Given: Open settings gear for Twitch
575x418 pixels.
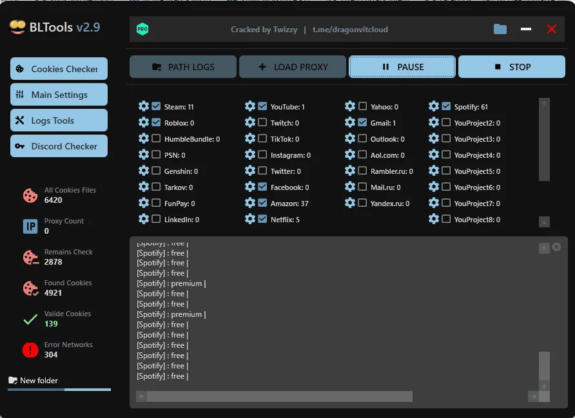Looking at the screenshot, I should coord(250,122).
